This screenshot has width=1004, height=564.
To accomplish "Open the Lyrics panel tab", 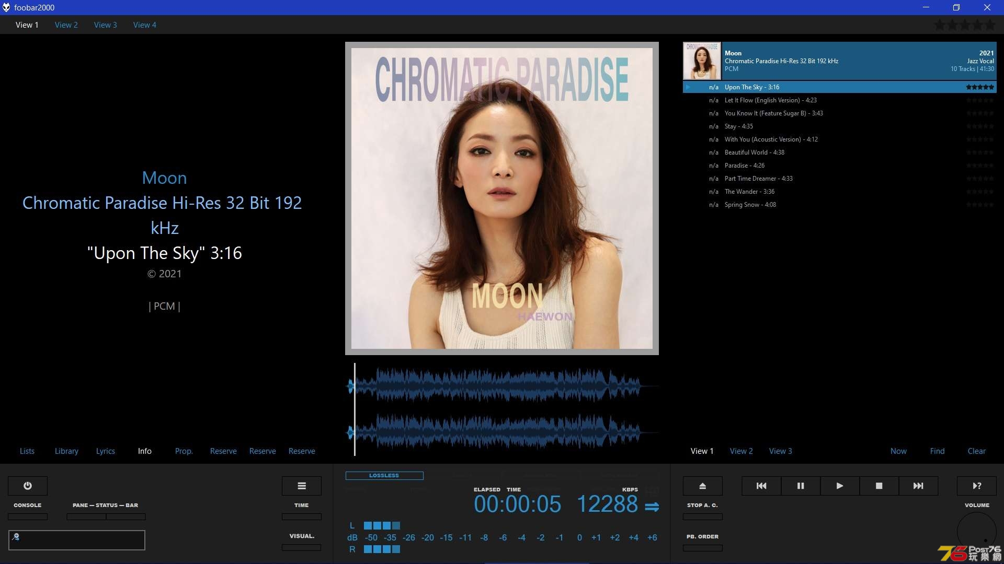I will [106, 451].
